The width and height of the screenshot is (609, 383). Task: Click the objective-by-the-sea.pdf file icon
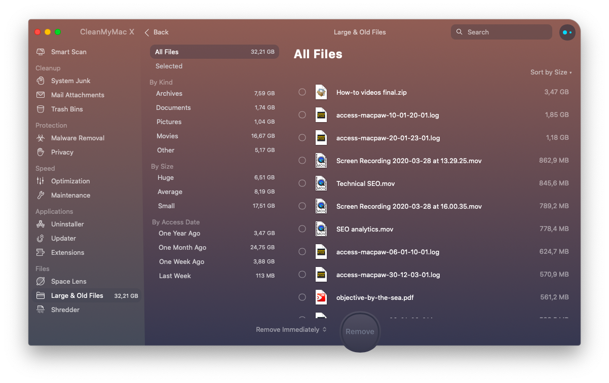coord(321,297)
